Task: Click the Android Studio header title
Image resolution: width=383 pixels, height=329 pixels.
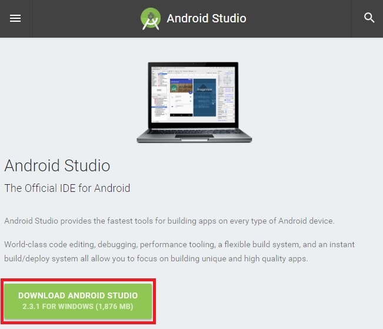Action: (207, 18)
